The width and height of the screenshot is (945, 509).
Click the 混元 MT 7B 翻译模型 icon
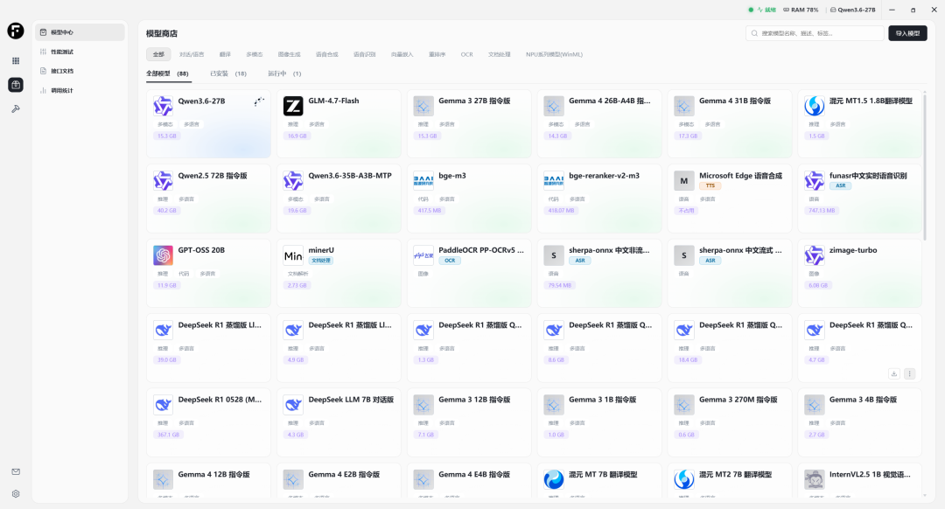(553, 479)
